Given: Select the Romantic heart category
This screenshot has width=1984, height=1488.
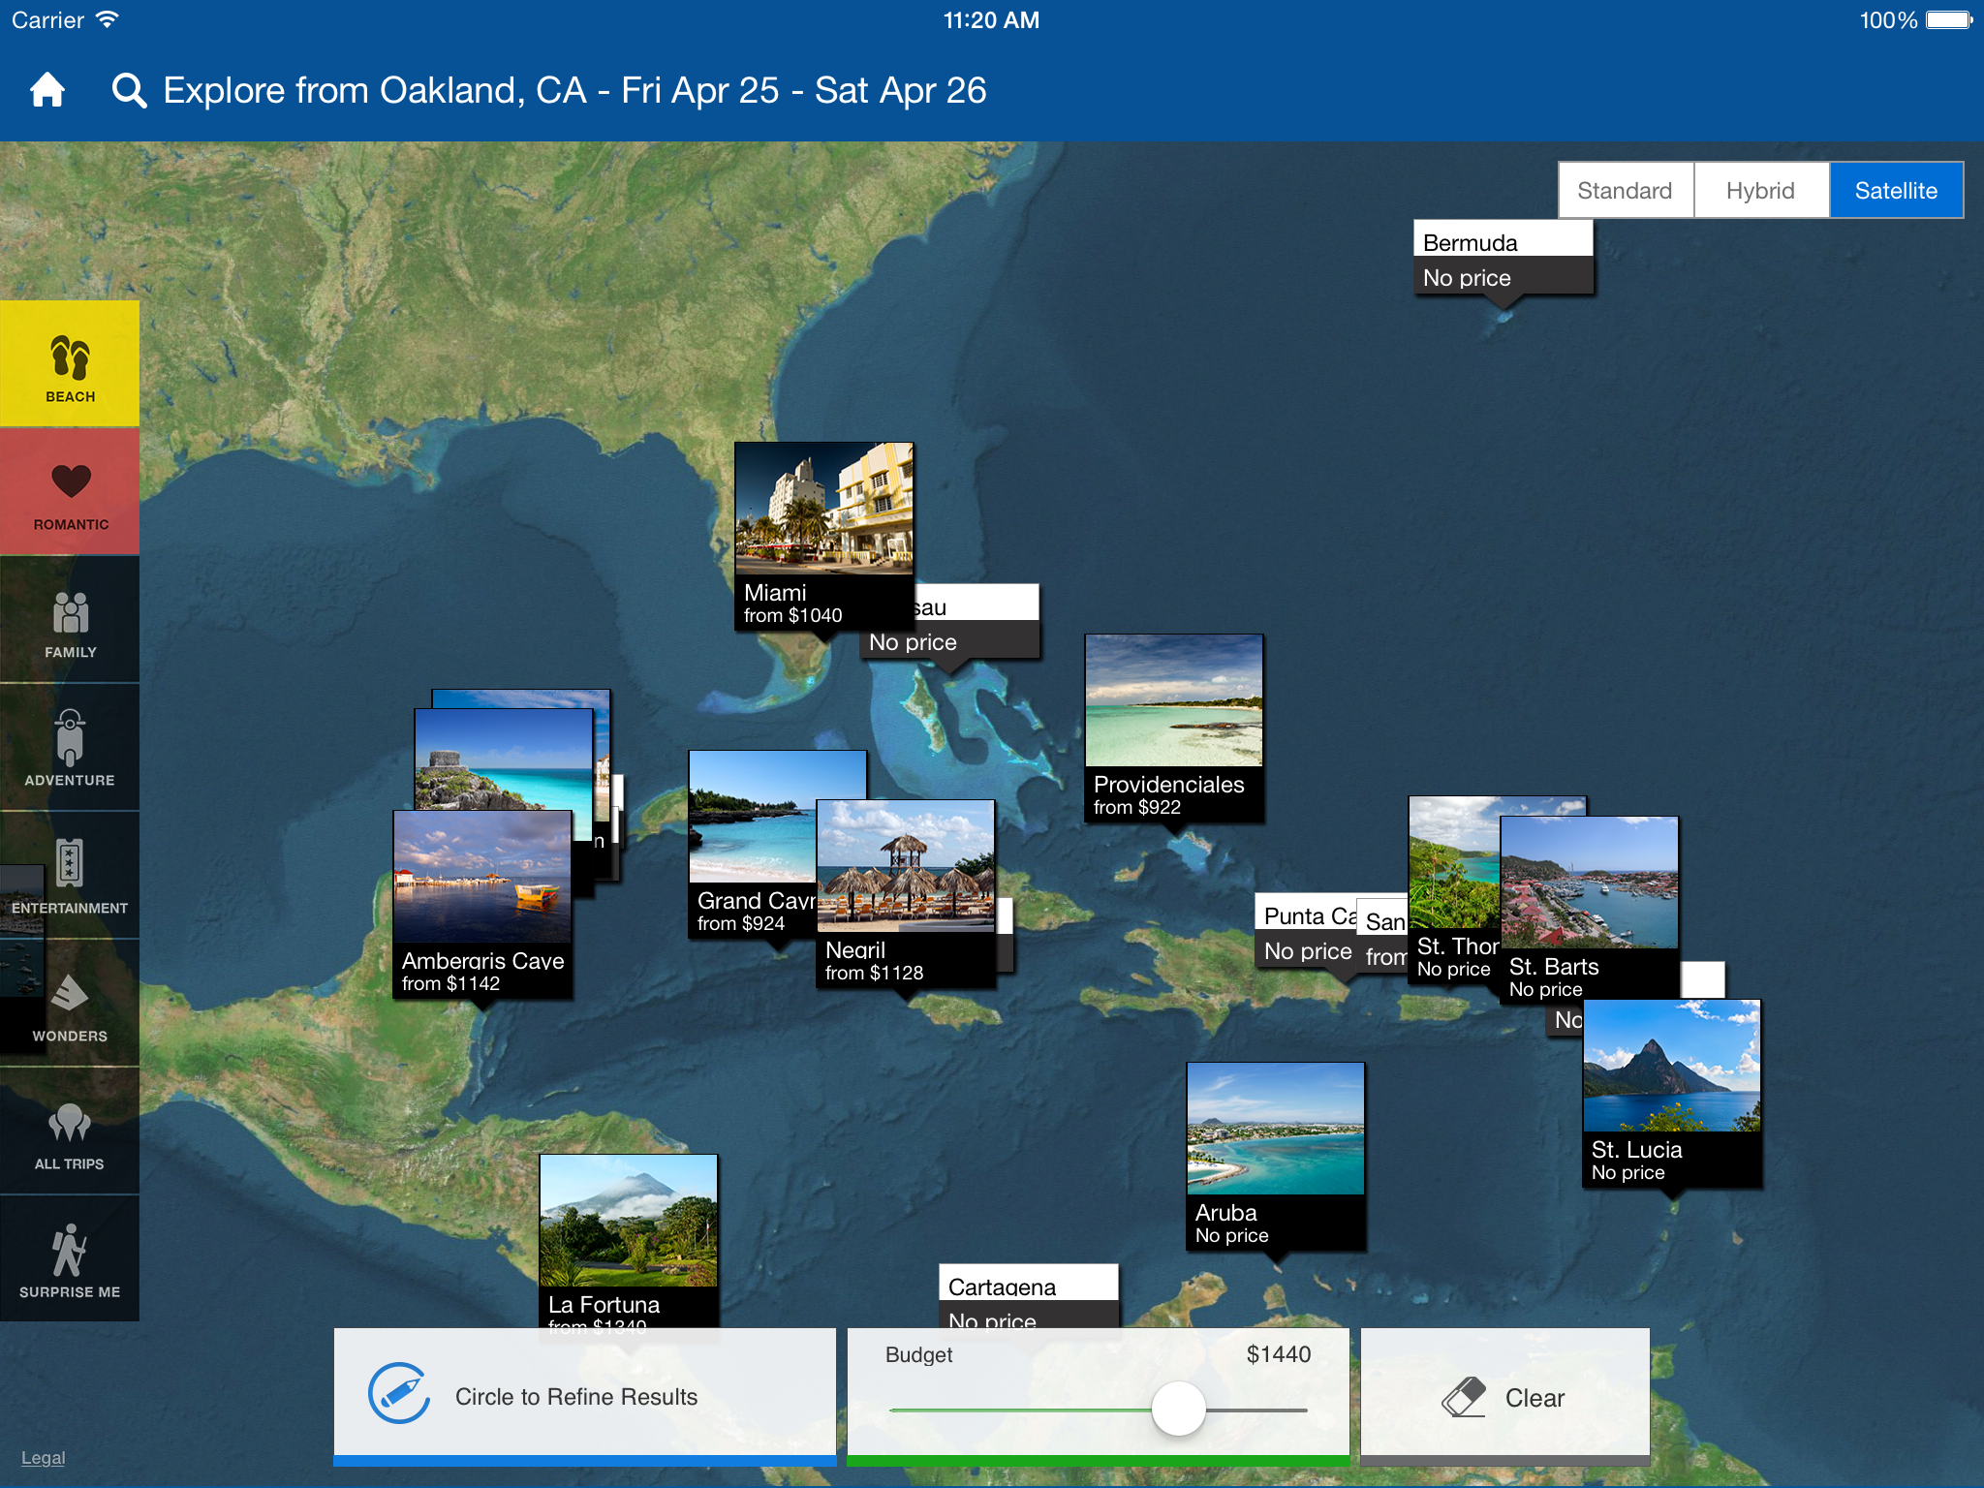Looking at the screenshot, I should [70, 492].
